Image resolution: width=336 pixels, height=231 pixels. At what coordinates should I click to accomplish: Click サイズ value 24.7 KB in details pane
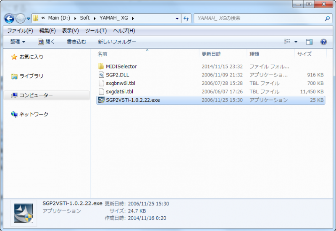[137, 211]
